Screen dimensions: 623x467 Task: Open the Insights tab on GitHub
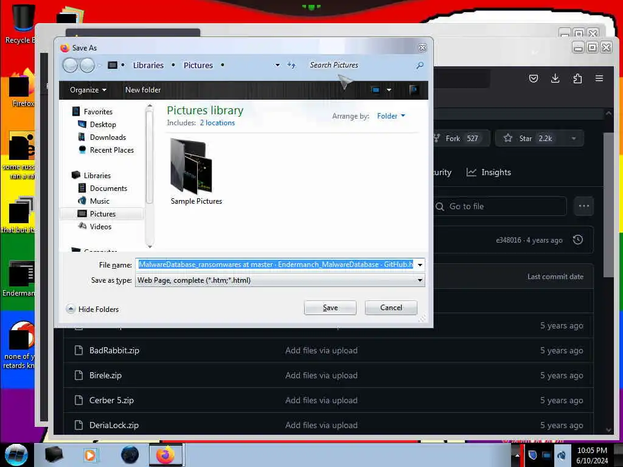coord(489,172)
